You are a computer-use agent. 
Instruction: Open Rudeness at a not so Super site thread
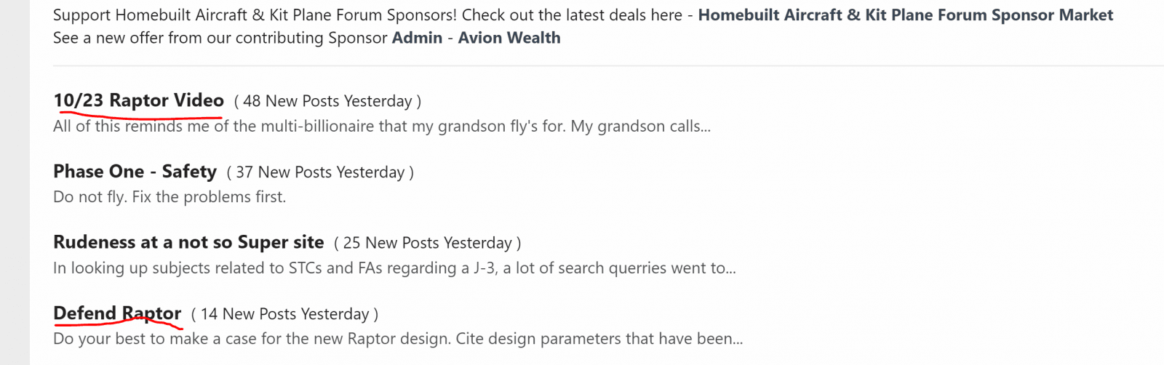(x=188, y=242)
